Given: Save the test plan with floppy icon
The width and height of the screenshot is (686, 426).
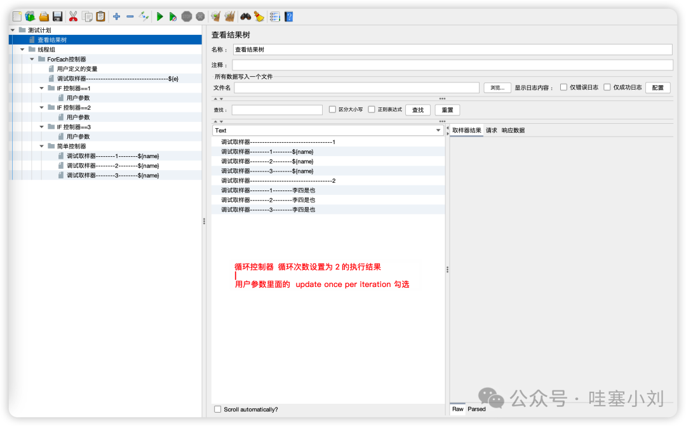Looking at the screenshot, I should point(57,17).
